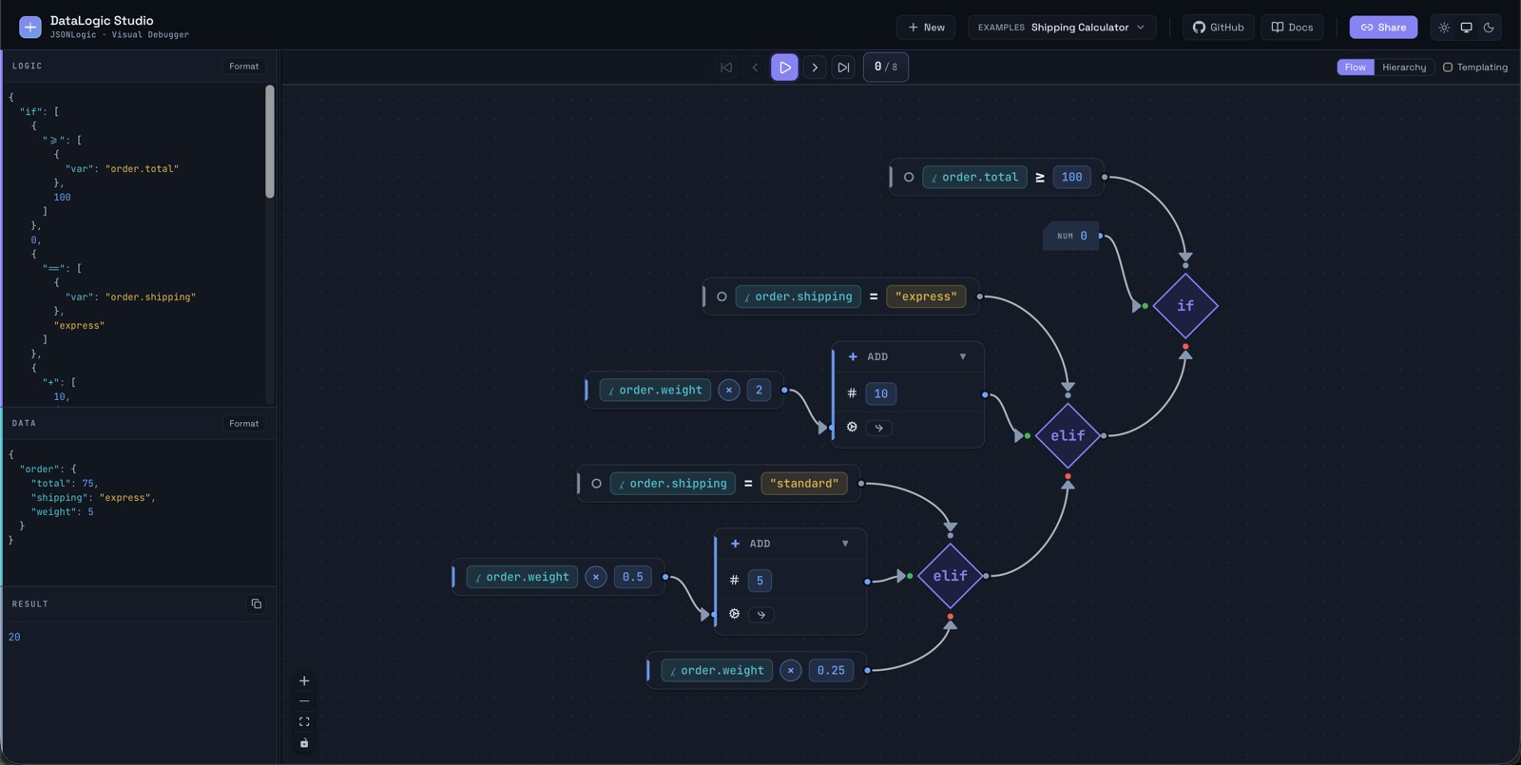Click the ≥ operator in order.total node
The height and width of the screenshot is (765, 1521).
tap(1040, 178)
